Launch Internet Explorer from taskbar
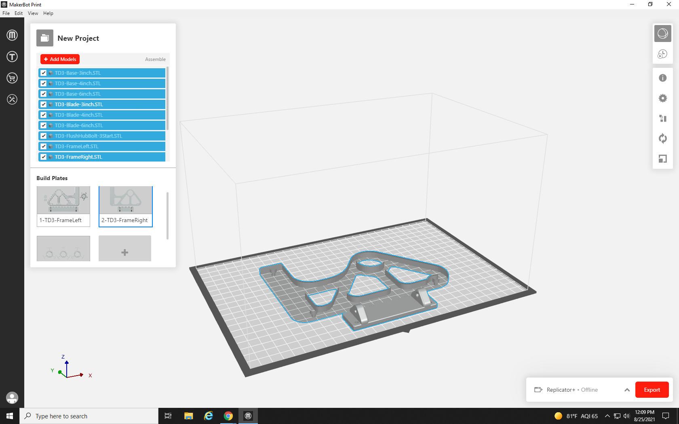Screen dimensions: 679x424 209,416
